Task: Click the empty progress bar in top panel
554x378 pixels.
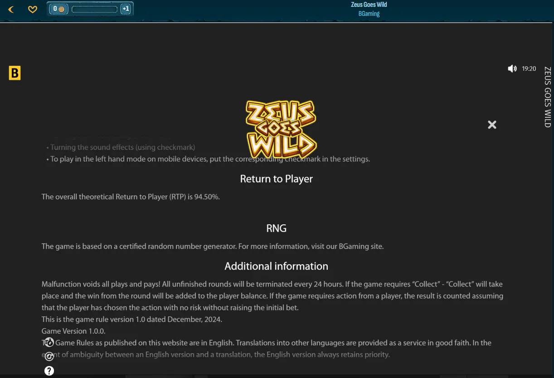Action: (95, 9)
